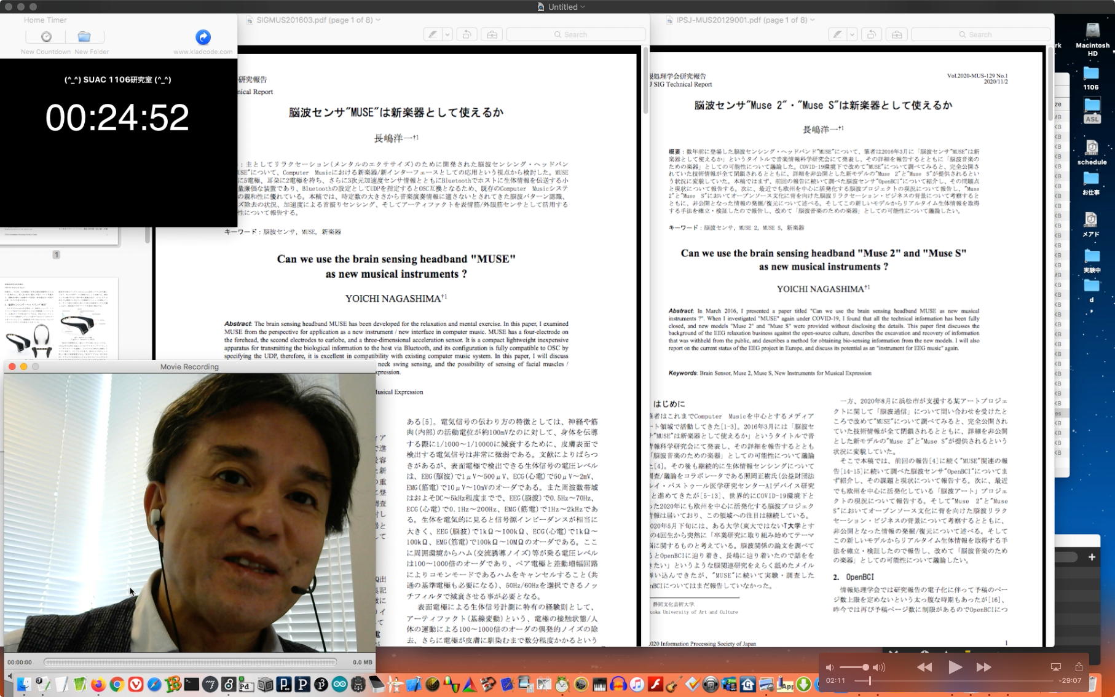
Task: Click rotate icon in IPSJ-MUS20129001.pdf toolbar
Action: coord(871,34)
